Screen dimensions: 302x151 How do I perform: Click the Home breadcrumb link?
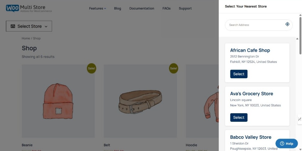[26, 38]
